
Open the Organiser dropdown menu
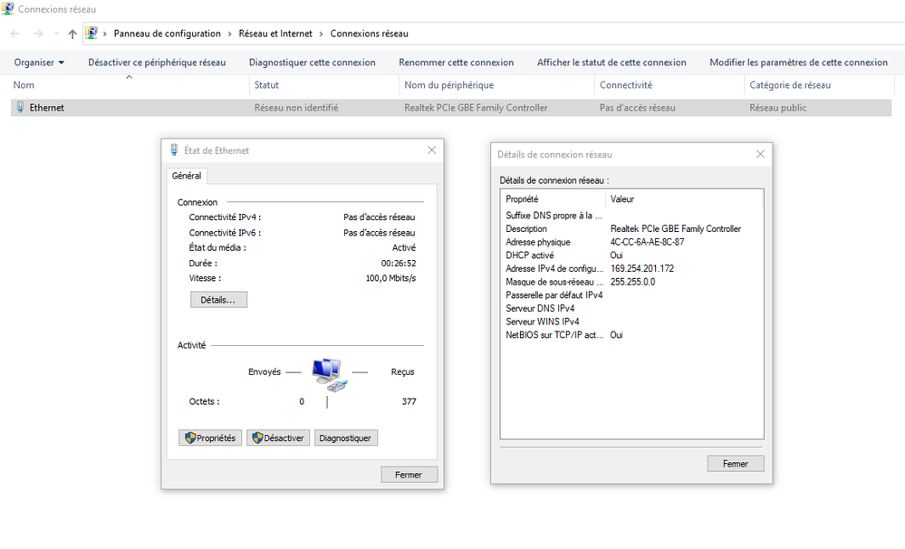pos(39,63)
